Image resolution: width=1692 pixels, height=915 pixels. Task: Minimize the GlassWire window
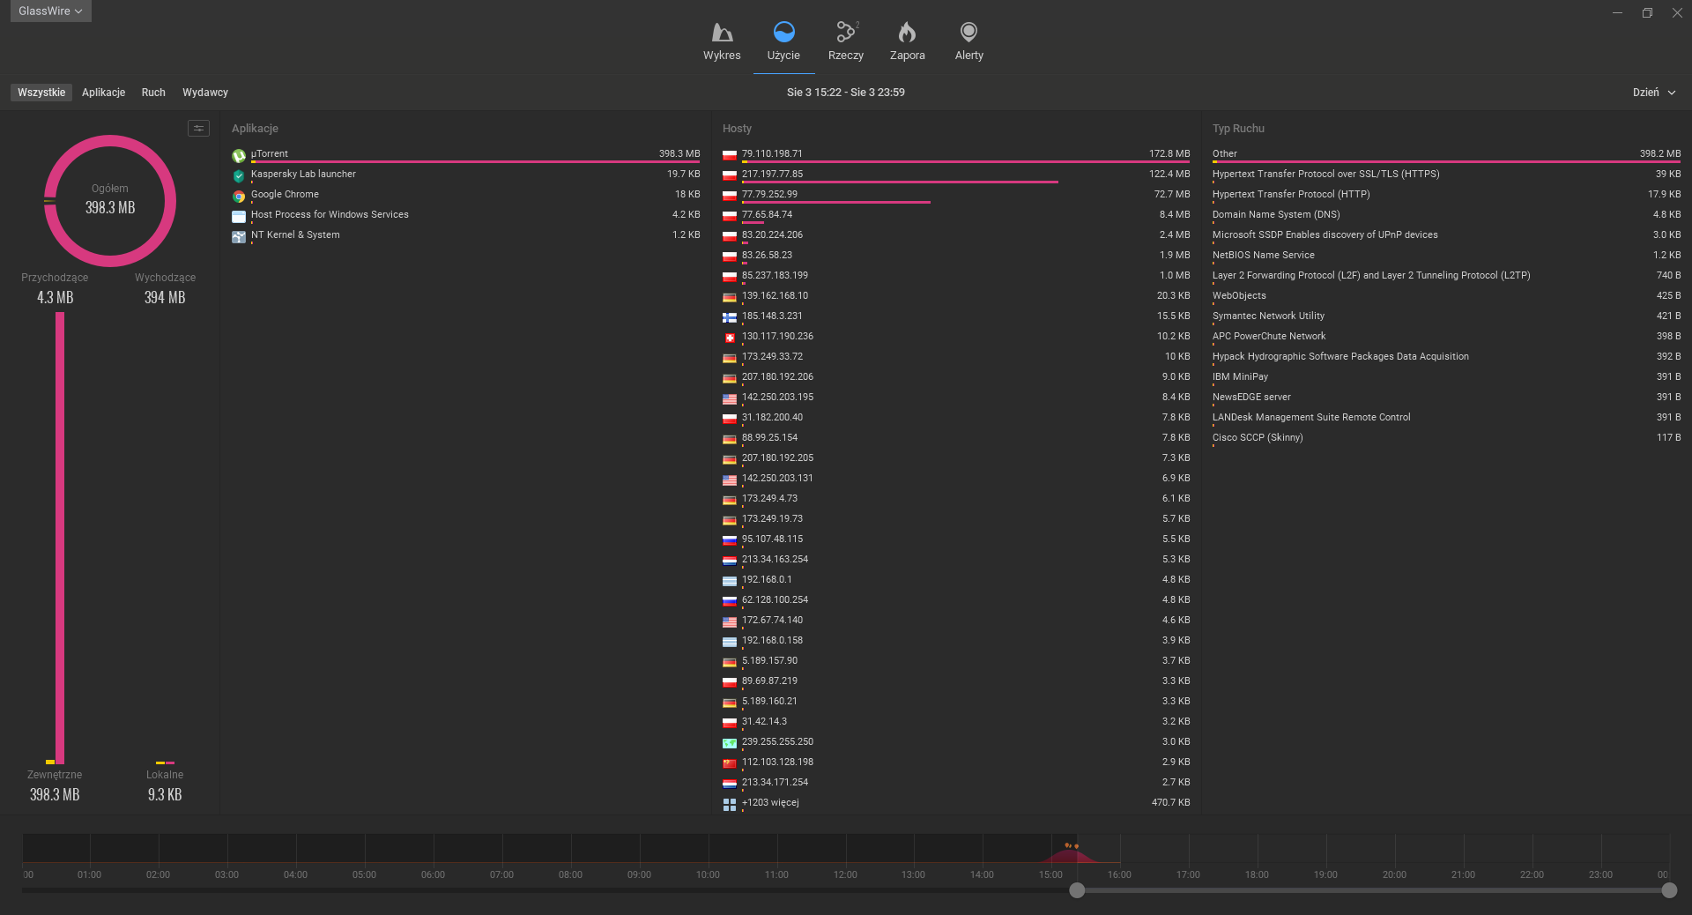(x=1617, y=12)
